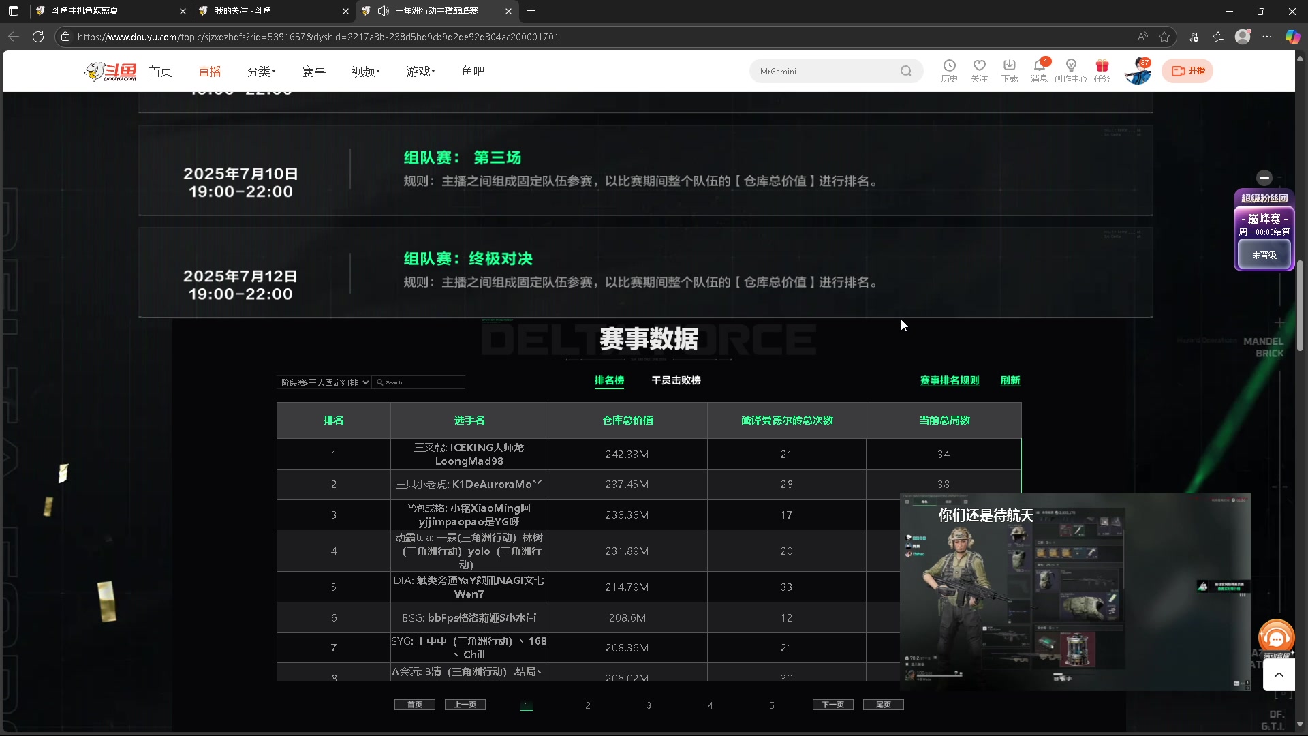The image size is (1308, 736).
Task: Click the 三只小老虎 team name row
Action: click(469, 484)
